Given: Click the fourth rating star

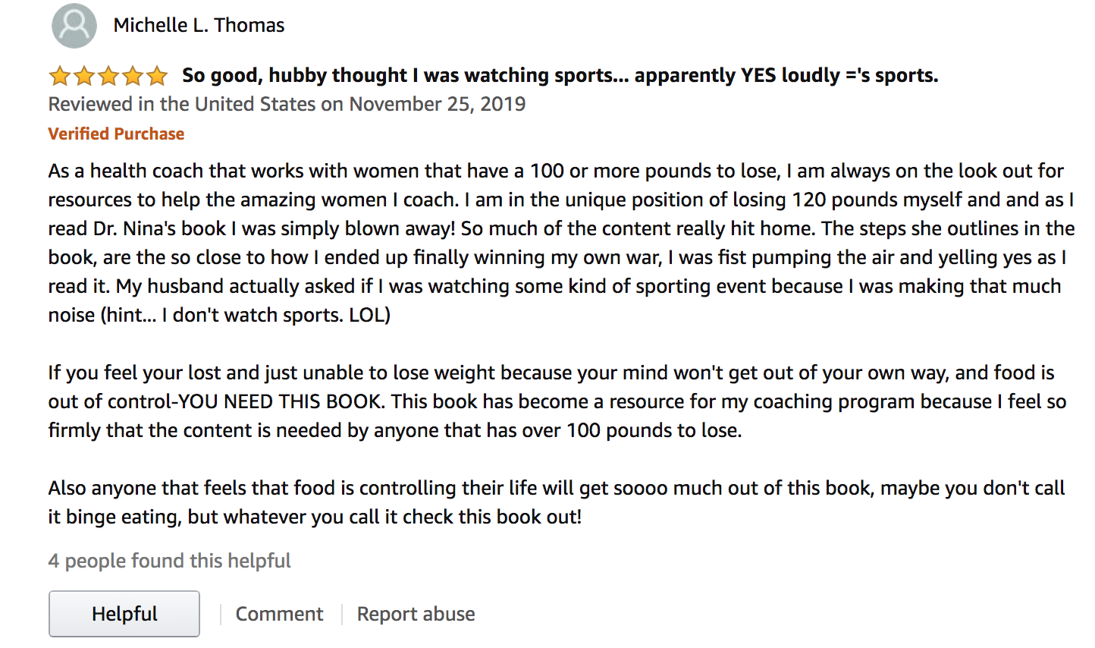Looking at the screenshot, I should pyautogui.click(x=133, y=76).
